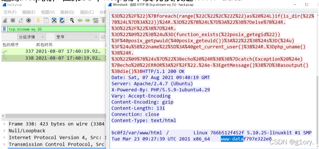
Task: Click the highlighted www-data text
Action: point(232,139)
